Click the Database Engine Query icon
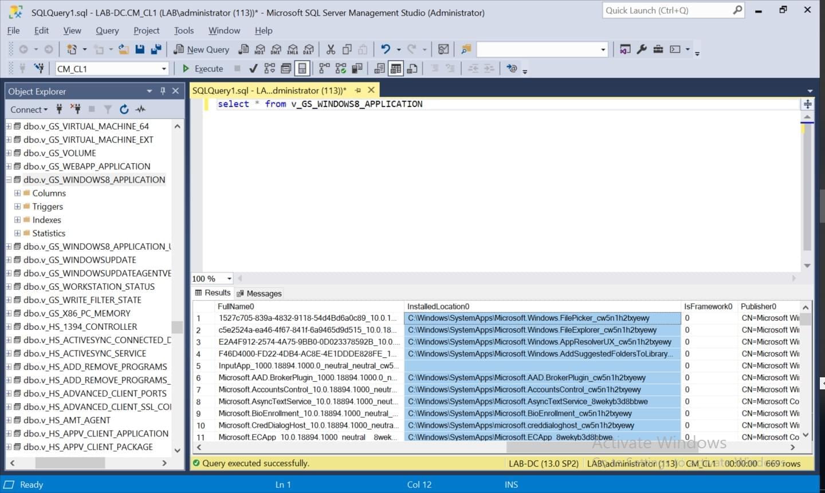Image resolution: width=825 pixels, height=493 pixels. click(243, 50)
